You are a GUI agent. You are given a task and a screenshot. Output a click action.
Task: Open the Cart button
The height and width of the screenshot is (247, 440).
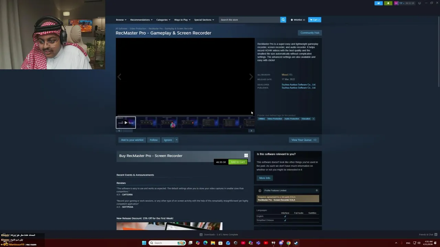(x=315, y=20)
